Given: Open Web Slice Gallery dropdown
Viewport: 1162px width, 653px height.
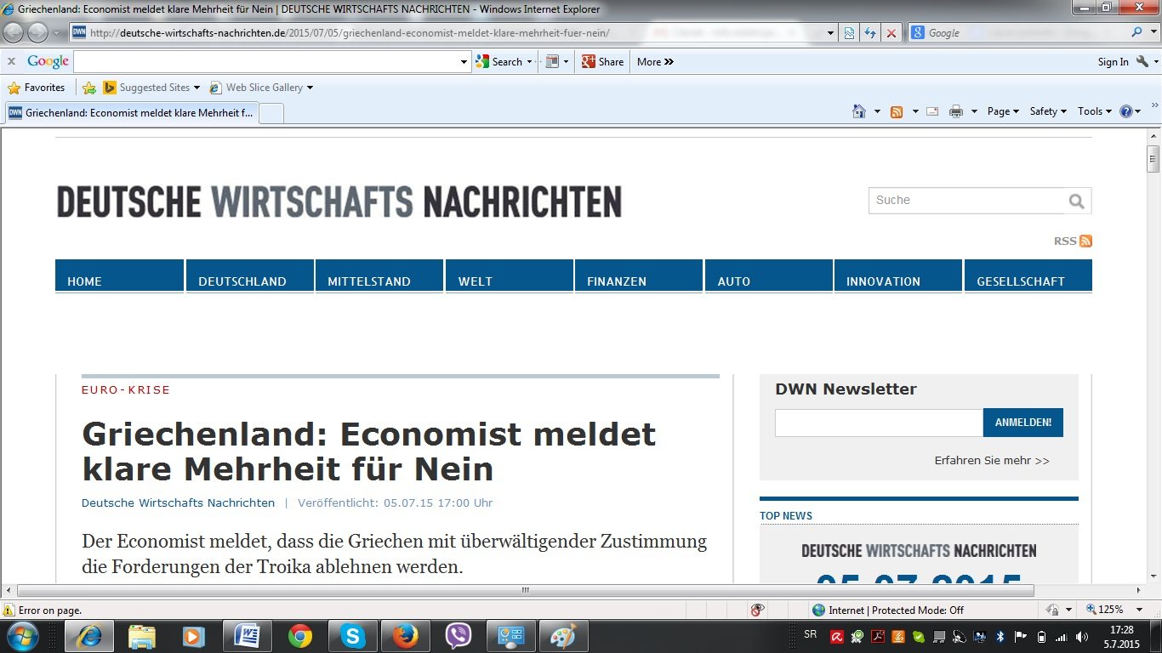Looking at the screenshot, I should click(x=262, y=87).
